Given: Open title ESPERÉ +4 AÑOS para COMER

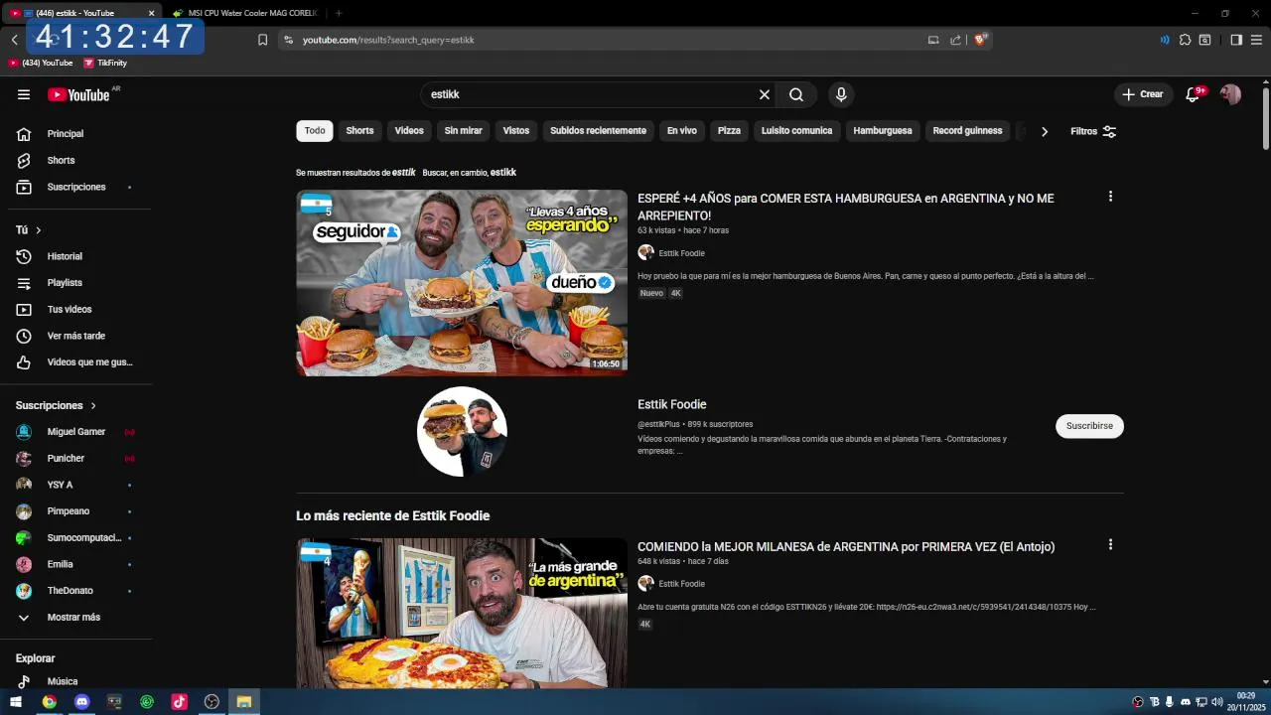Looking at the screenshot, I should point(846,207).
